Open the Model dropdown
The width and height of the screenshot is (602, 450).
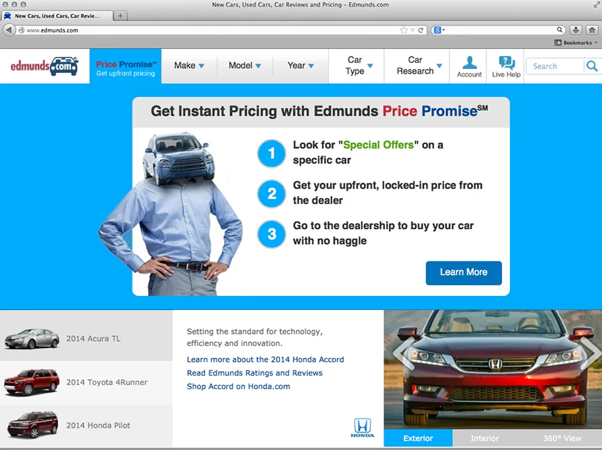245,66
